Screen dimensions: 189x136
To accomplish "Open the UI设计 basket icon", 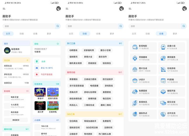I will (x=135, y=81).
